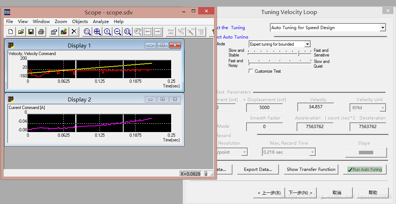
Task: Minimize the Display 1 sub-window
Action: [x=151, y=45]
